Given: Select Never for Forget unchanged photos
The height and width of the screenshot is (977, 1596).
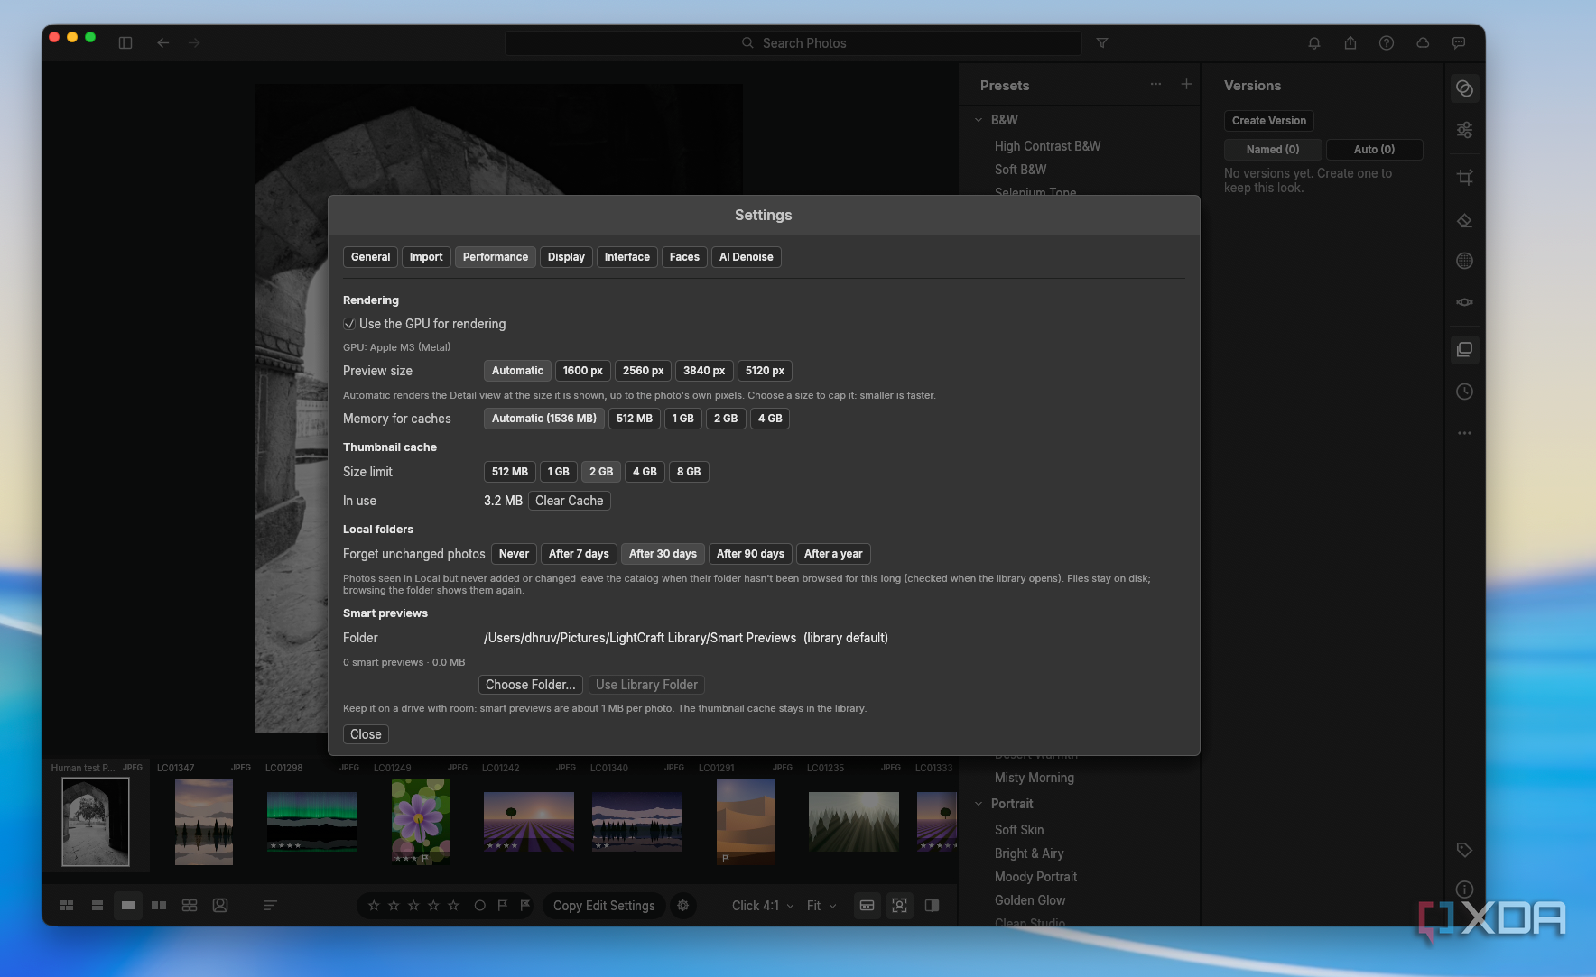Looking at the screenshot, I should click(x=514, y=554).
